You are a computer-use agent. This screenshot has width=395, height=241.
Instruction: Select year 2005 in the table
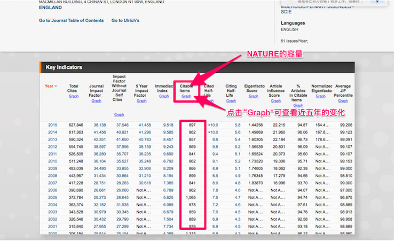53,197
